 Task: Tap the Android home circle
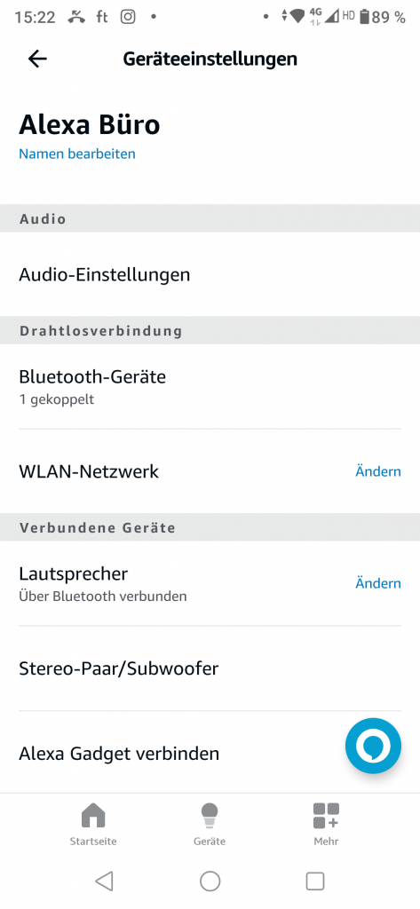pyautogui.click(x=210, y=881)
